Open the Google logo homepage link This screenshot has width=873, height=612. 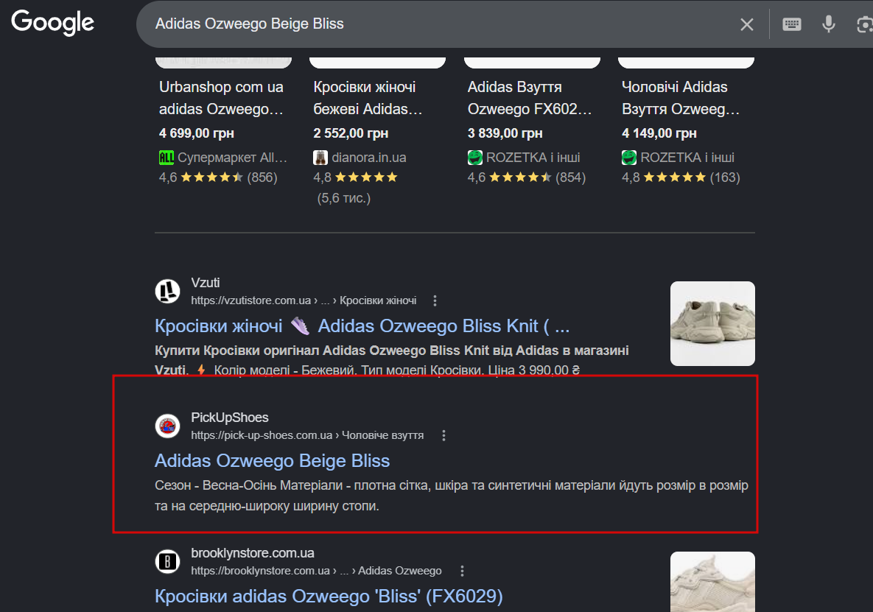(53, 23)
